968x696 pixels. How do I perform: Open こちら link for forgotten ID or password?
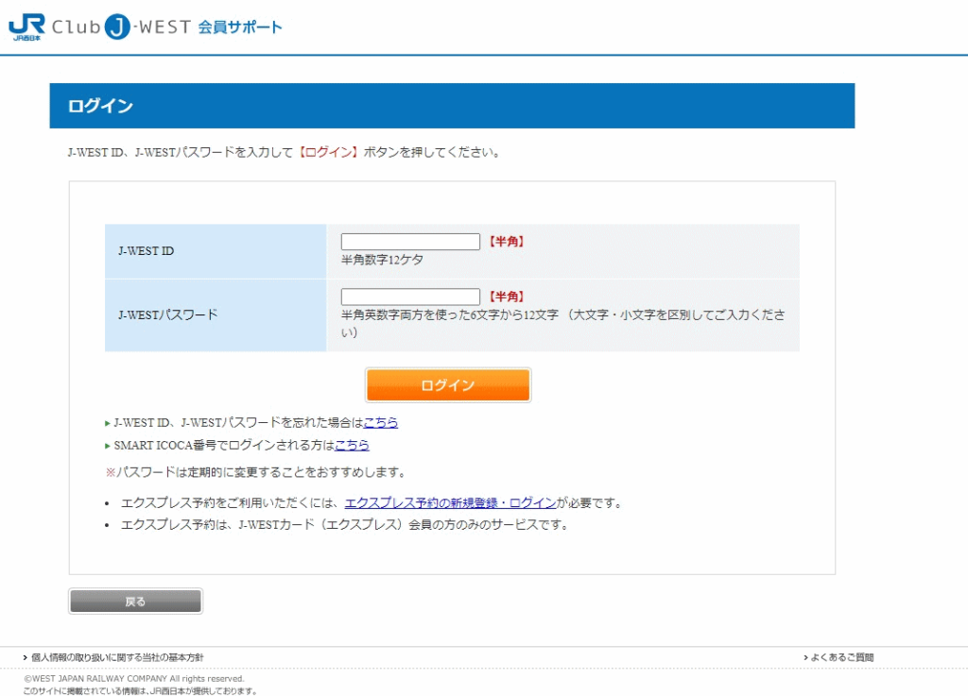[381, 423]
